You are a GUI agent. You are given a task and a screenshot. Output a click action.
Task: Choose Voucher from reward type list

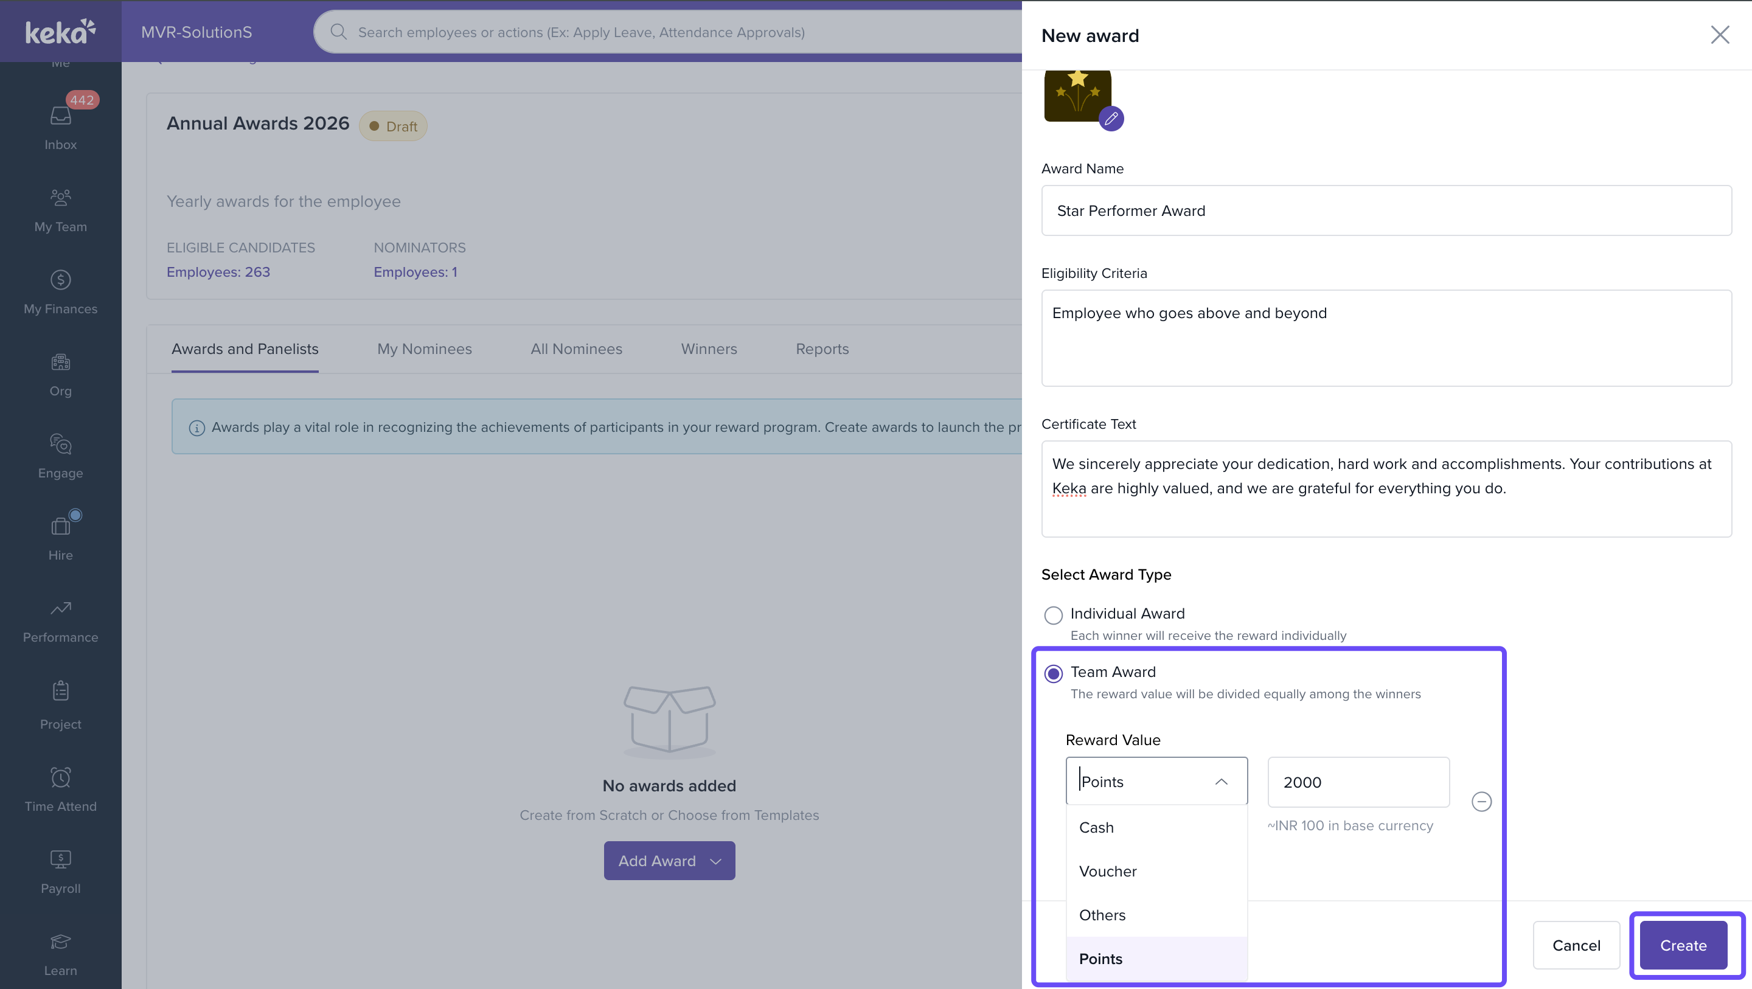tap(1108, 872)
